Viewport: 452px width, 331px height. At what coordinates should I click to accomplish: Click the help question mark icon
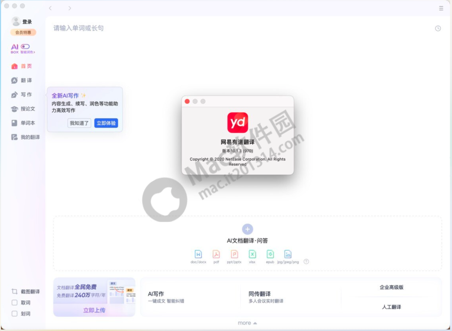(306, 261)
